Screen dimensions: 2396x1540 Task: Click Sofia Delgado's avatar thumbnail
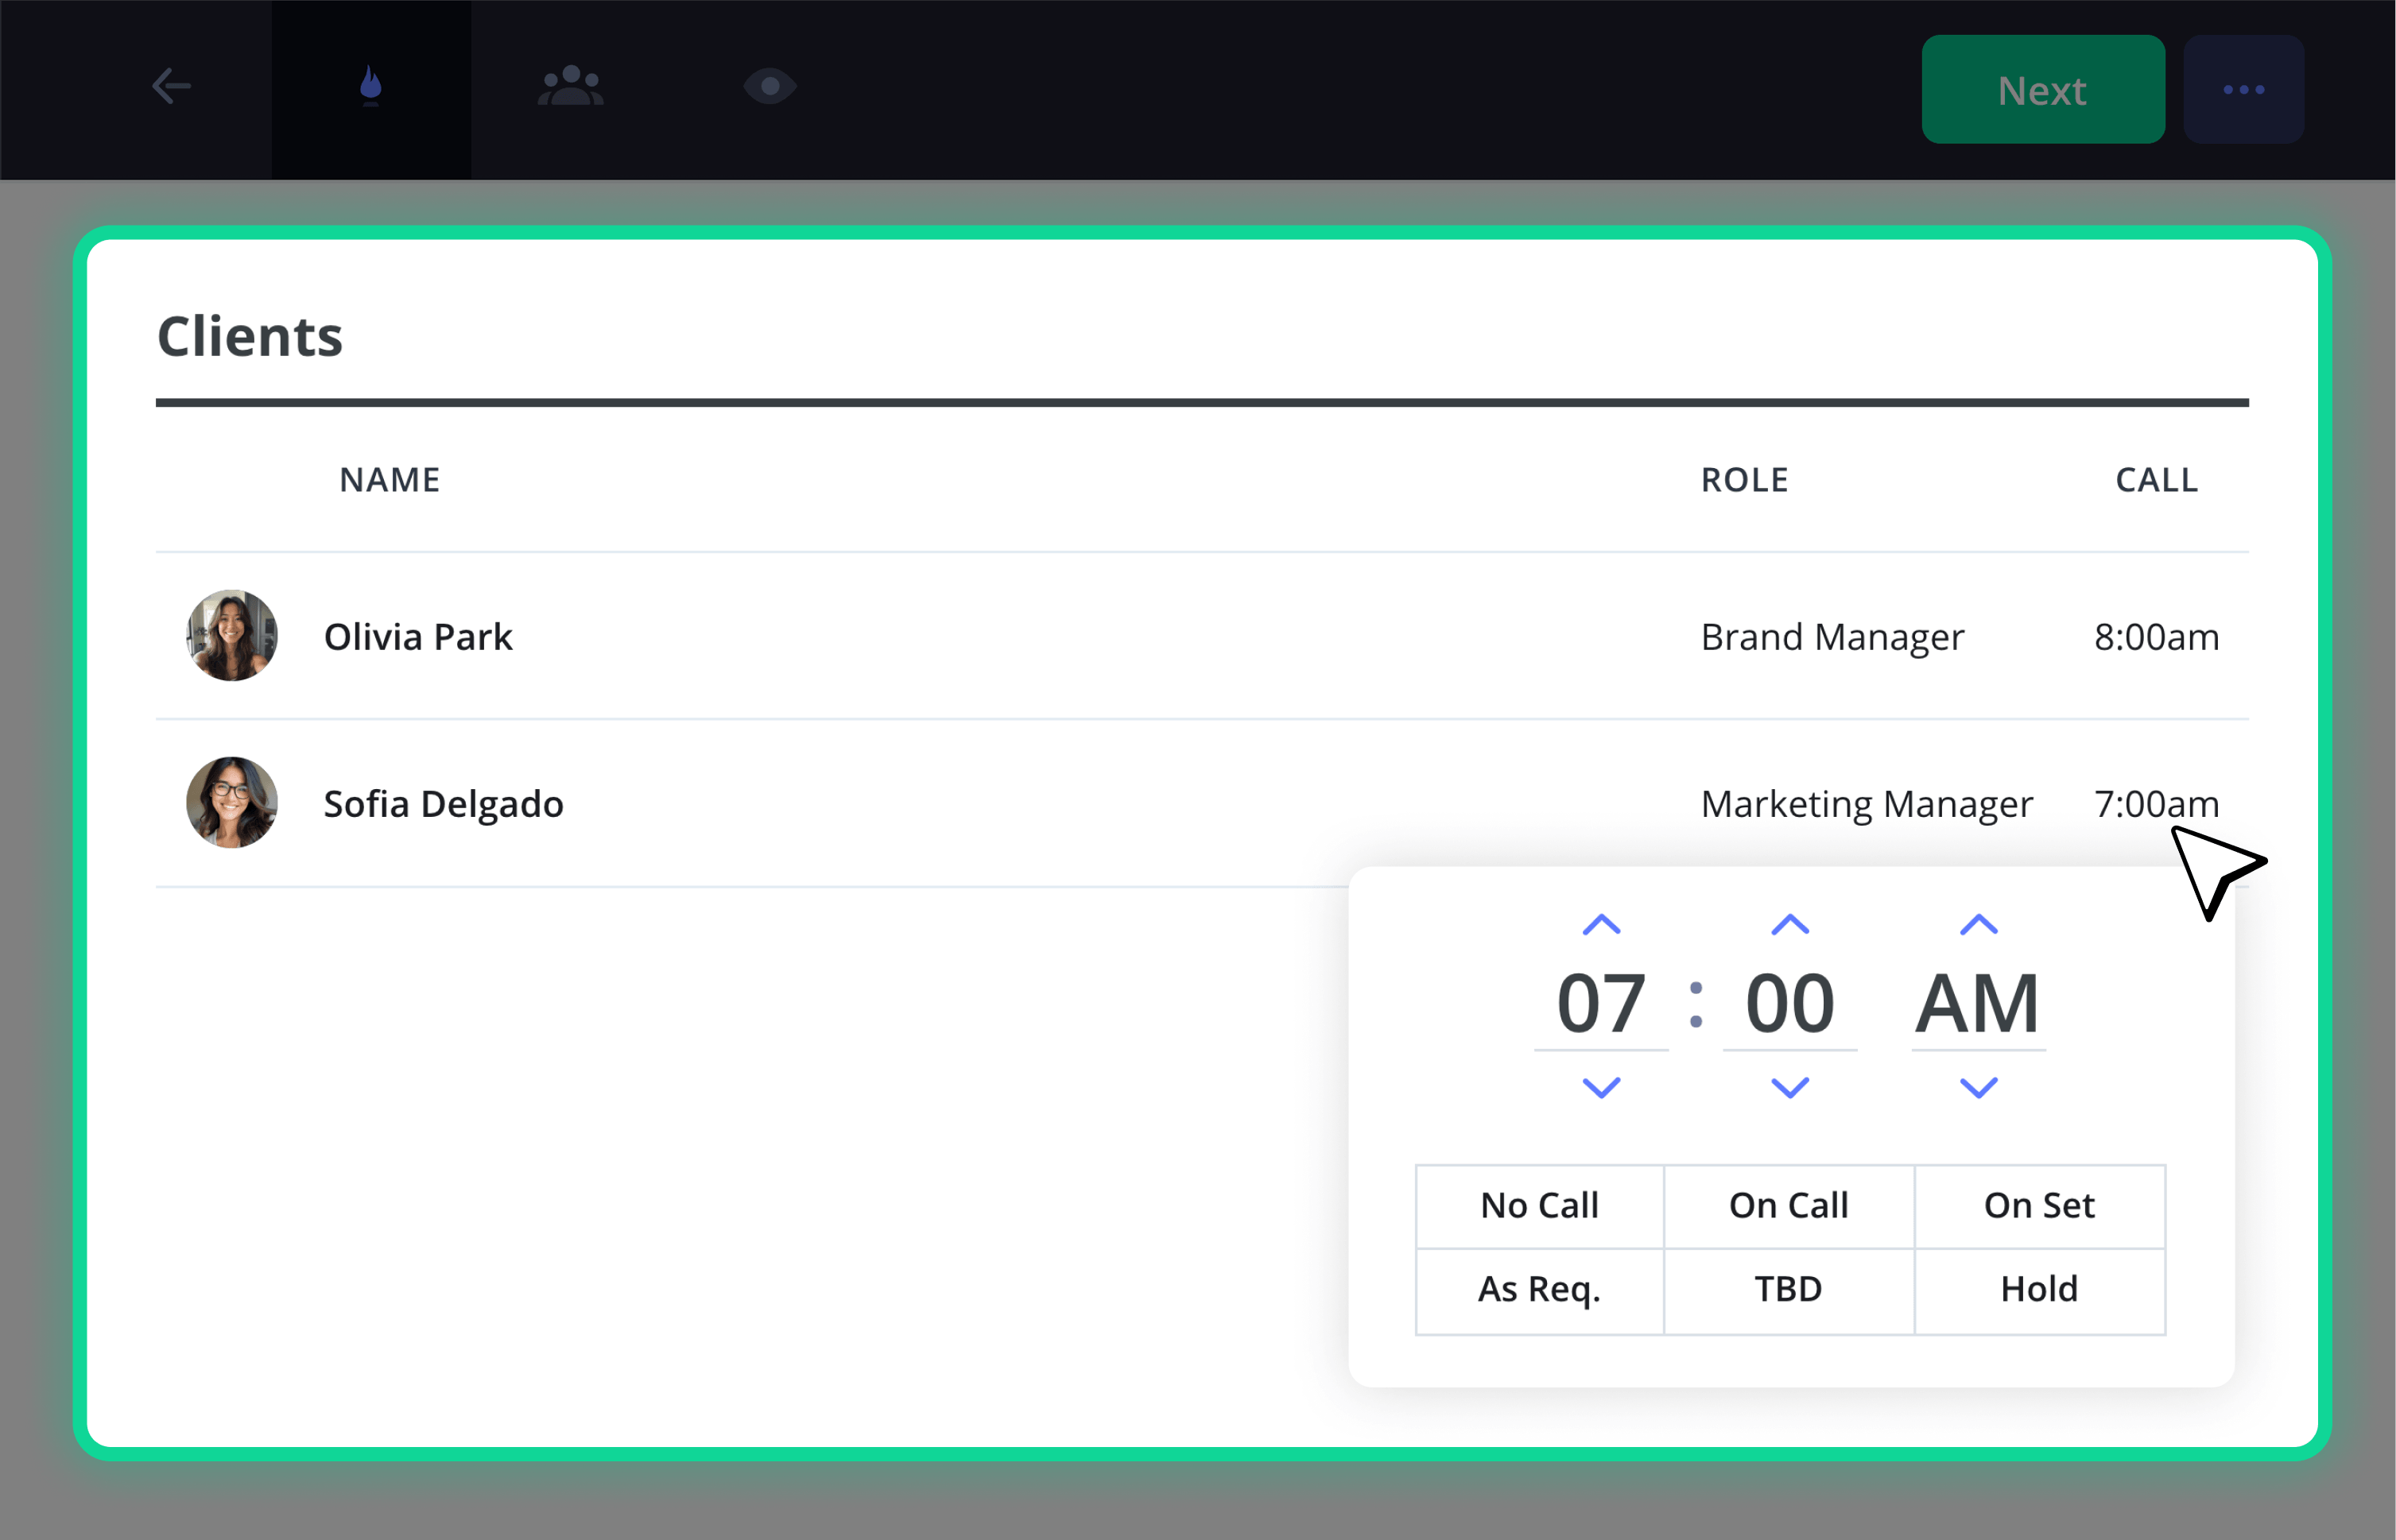[232, 803]
